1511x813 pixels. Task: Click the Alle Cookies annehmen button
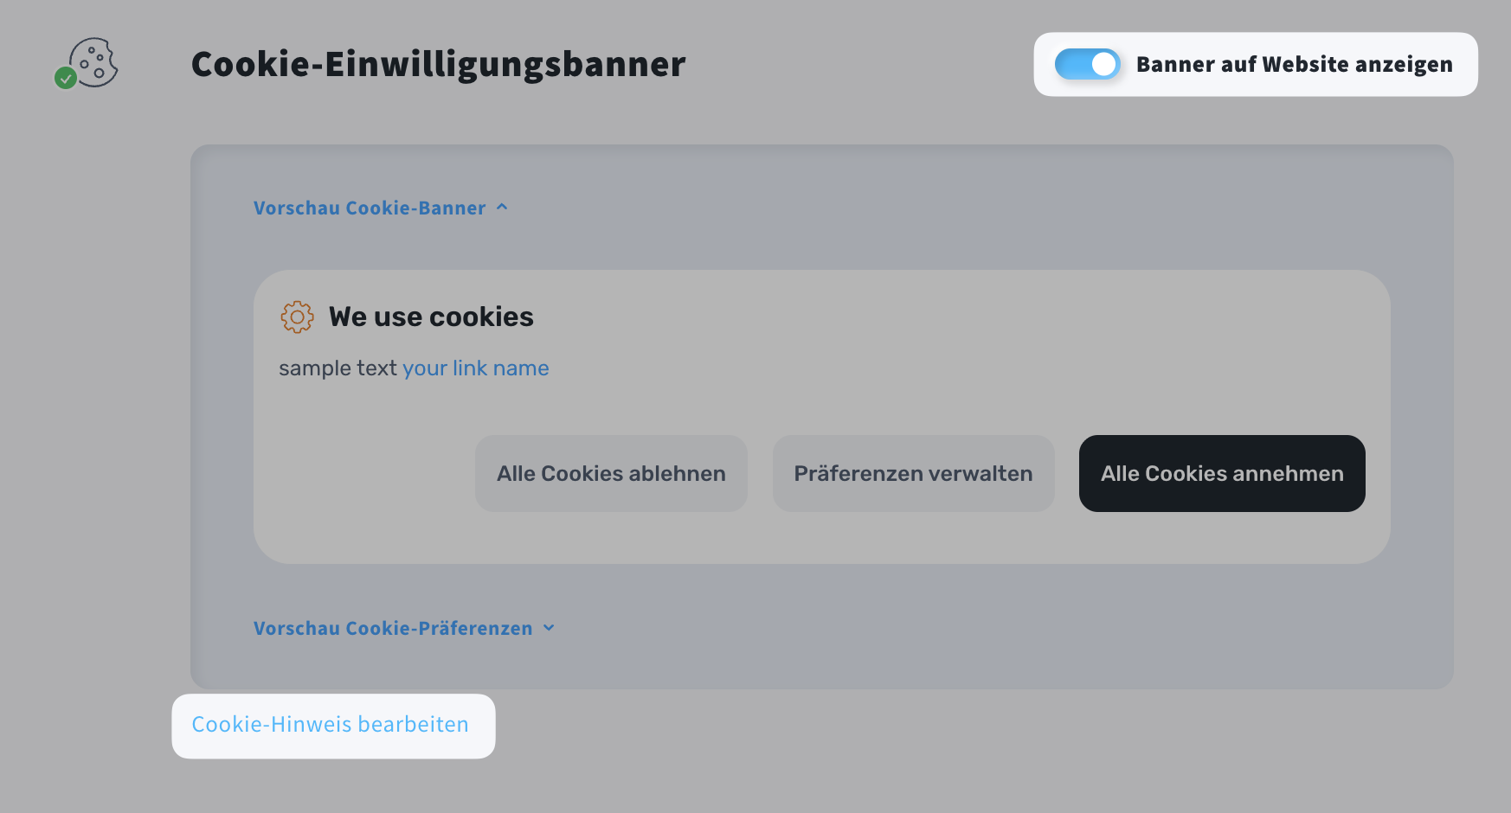pos(1221,474)
